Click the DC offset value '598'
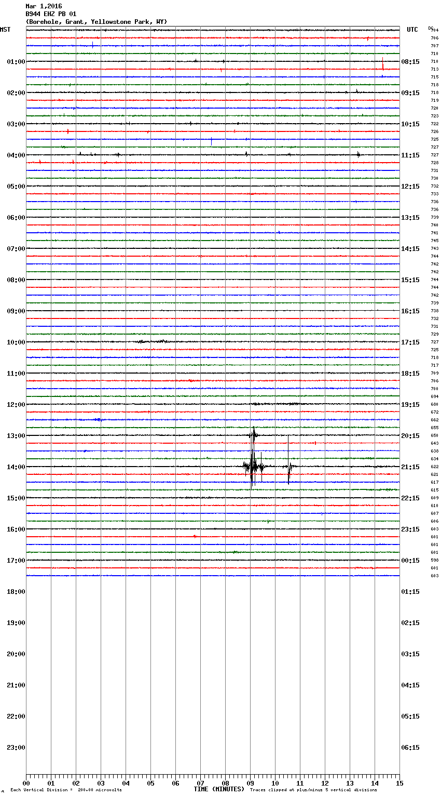This screenshot has height=797, width=441. (x=434, y=560)
